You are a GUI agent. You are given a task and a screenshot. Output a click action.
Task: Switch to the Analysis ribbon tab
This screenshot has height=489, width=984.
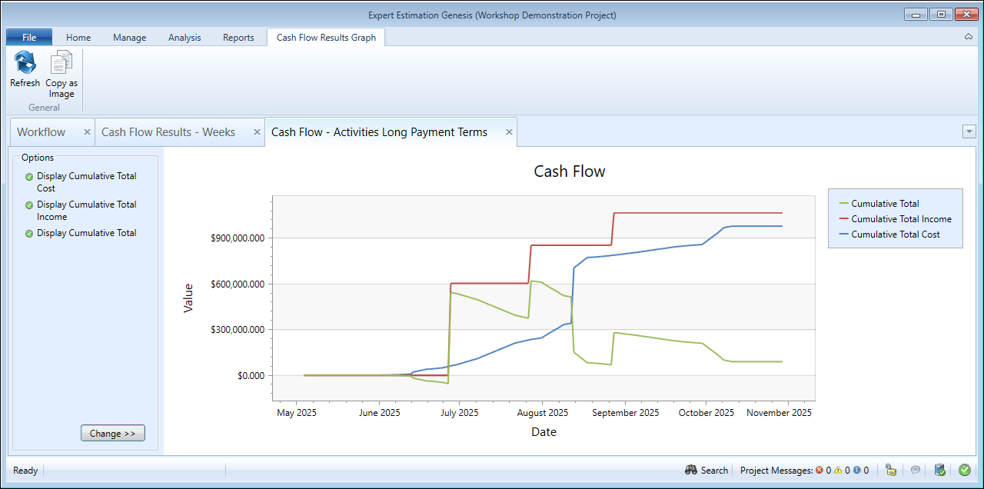tap(184, 38)
